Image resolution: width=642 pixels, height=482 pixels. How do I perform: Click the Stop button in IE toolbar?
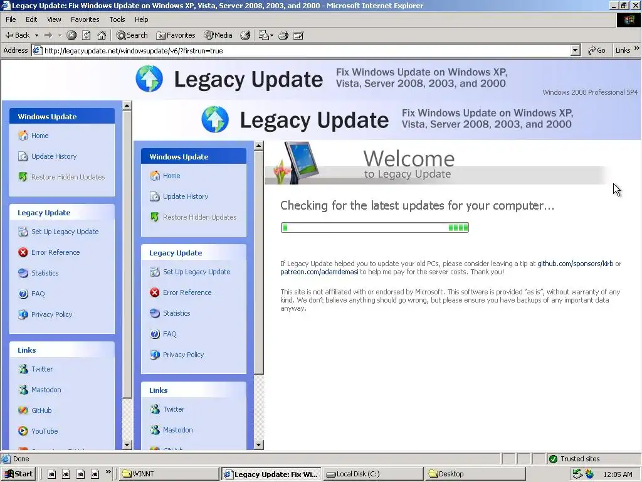click(71, 35)
